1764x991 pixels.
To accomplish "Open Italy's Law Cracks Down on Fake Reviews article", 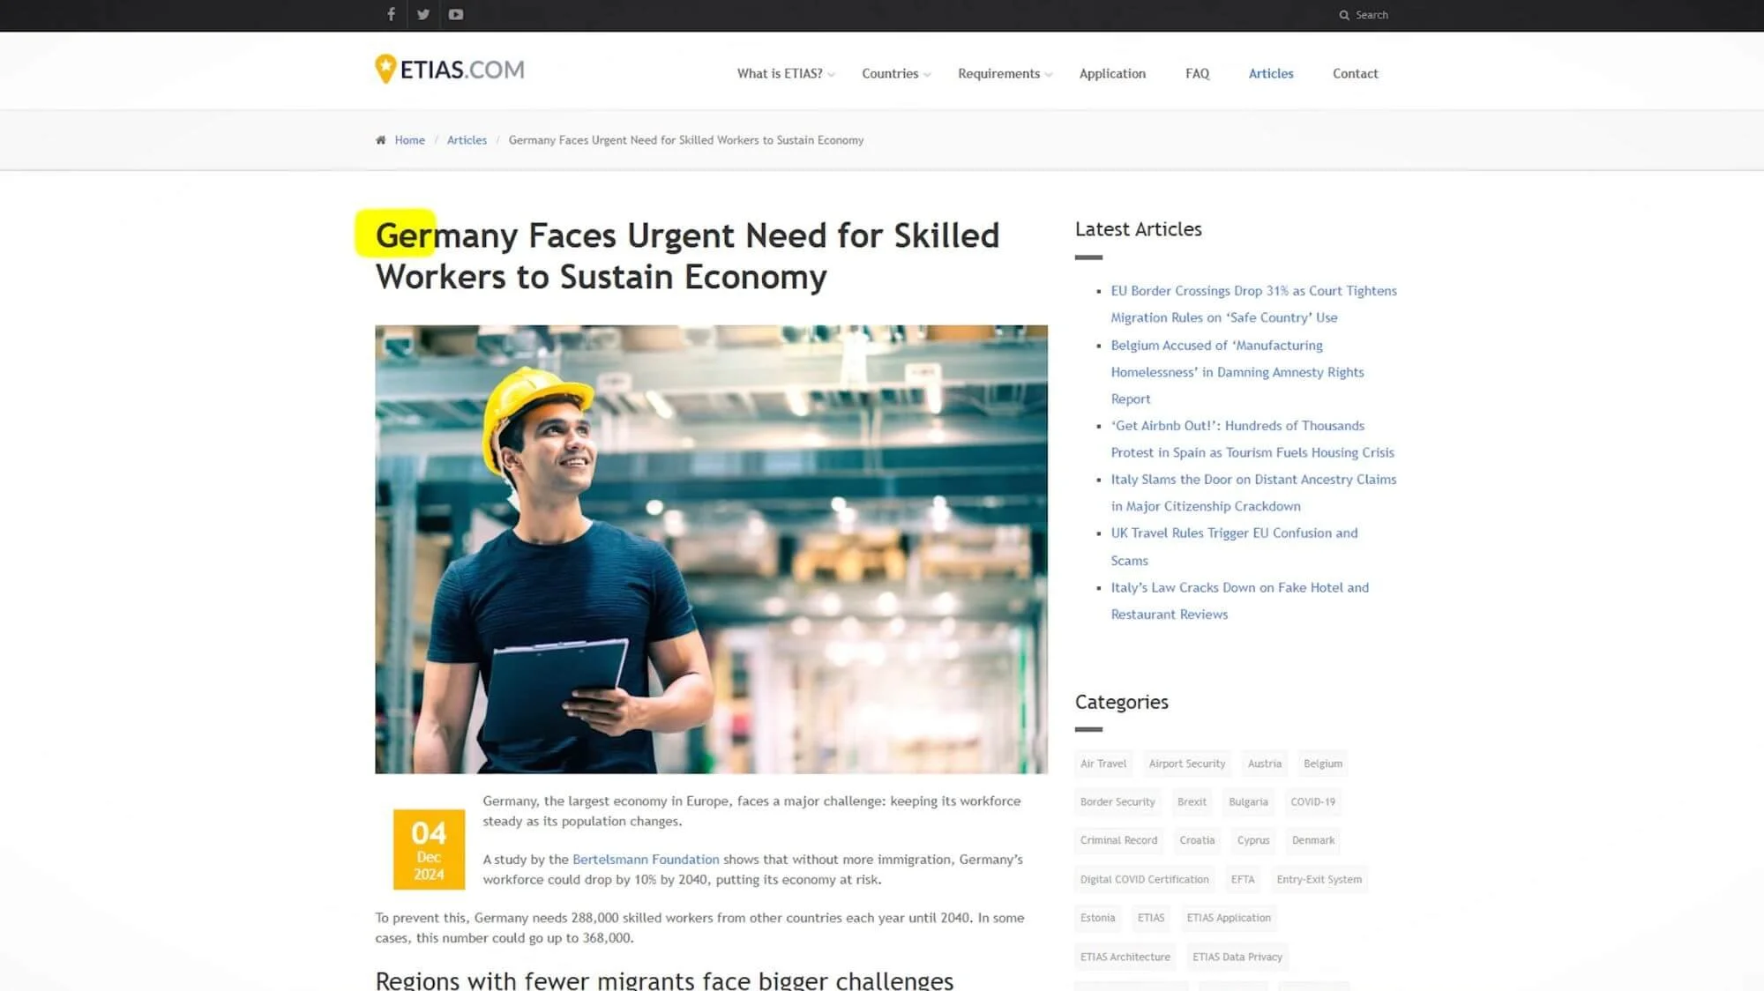I will [1239, 588].
